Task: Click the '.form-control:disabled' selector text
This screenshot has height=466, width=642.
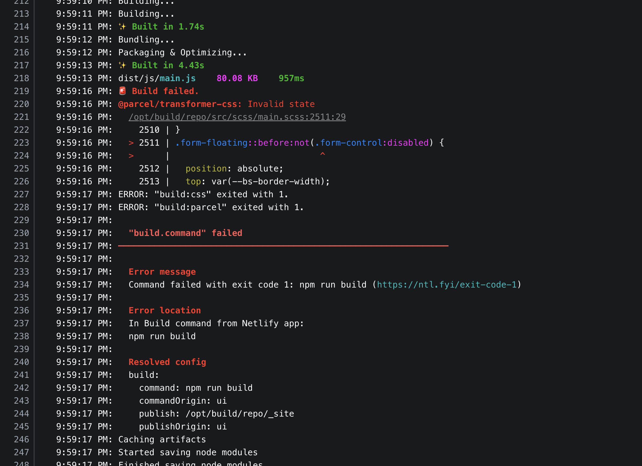Action: pyautogui.click(x=372, y=142)
